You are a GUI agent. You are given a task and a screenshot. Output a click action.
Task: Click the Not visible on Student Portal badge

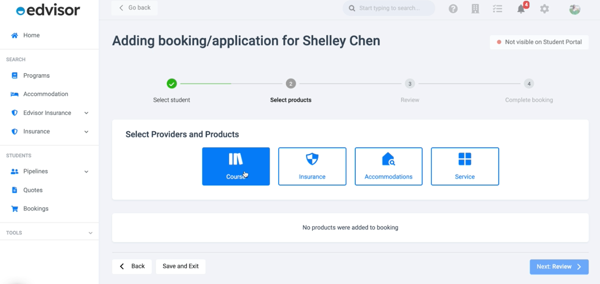point(539,42)
